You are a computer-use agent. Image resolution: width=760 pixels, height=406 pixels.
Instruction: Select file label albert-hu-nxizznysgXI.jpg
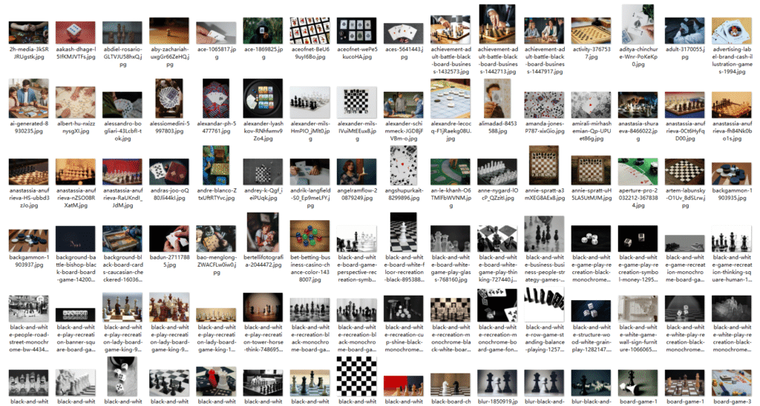click(x=76, y=127)
